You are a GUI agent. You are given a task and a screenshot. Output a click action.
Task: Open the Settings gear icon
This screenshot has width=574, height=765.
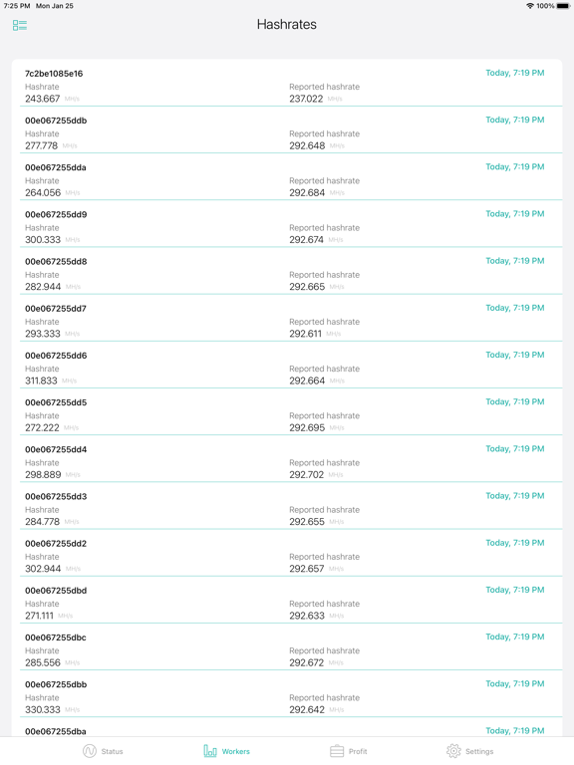(453, 751)
